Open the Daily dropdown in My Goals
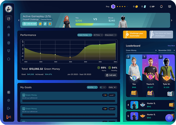Image resolution: width=176 pixels, height=125 pixels. (112, 87)
